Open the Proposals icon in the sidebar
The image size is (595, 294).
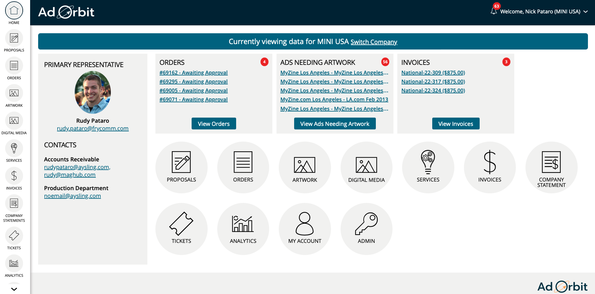14,38
